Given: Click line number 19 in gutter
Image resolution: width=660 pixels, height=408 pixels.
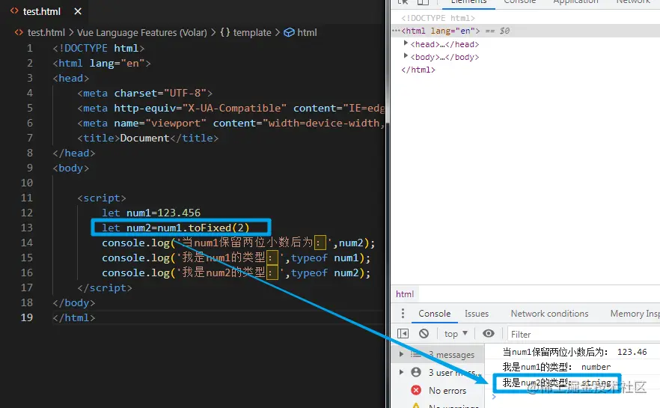Looking at the screenshot, I should [26, 317].
